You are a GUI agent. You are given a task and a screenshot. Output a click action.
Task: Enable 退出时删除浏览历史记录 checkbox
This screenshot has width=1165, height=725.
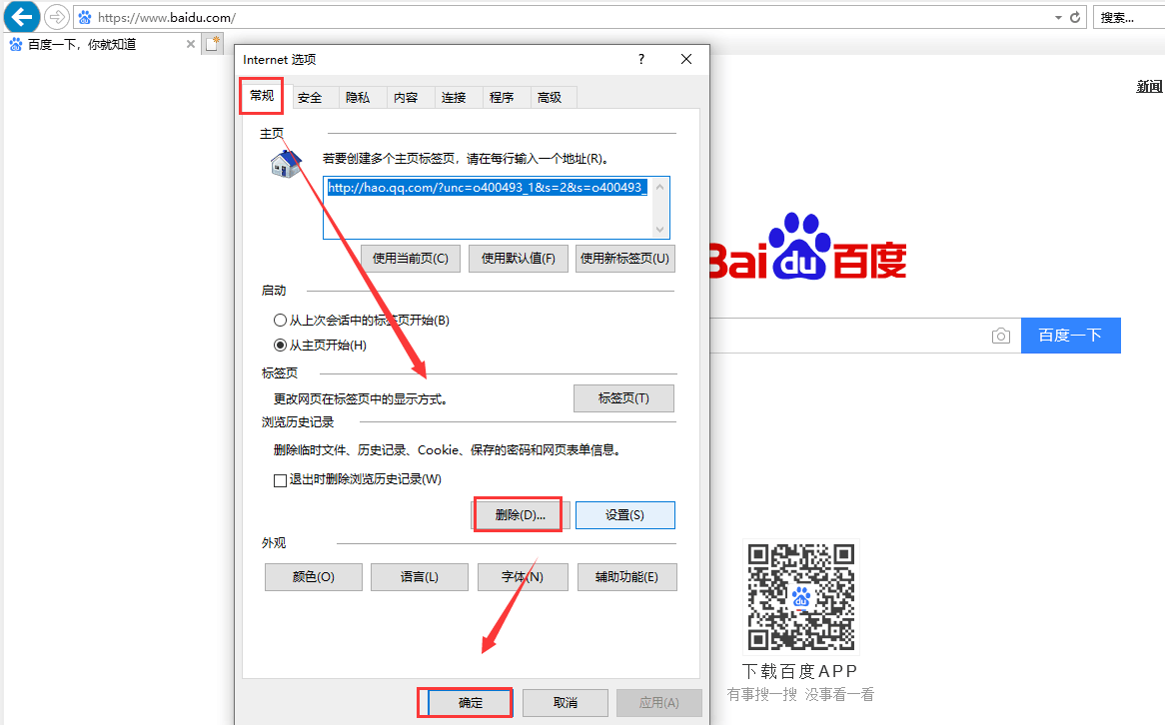pyautogui.click(x=281, y=480)
